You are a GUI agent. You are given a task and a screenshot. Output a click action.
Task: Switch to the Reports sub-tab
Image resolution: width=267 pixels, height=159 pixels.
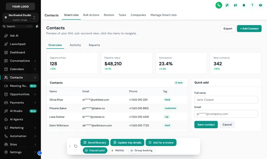94,45
